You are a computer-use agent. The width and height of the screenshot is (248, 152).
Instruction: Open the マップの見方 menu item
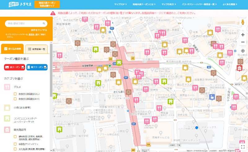(x=169, y=4)
